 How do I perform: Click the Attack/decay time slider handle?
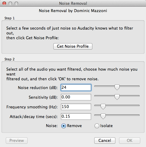[103, 116]
